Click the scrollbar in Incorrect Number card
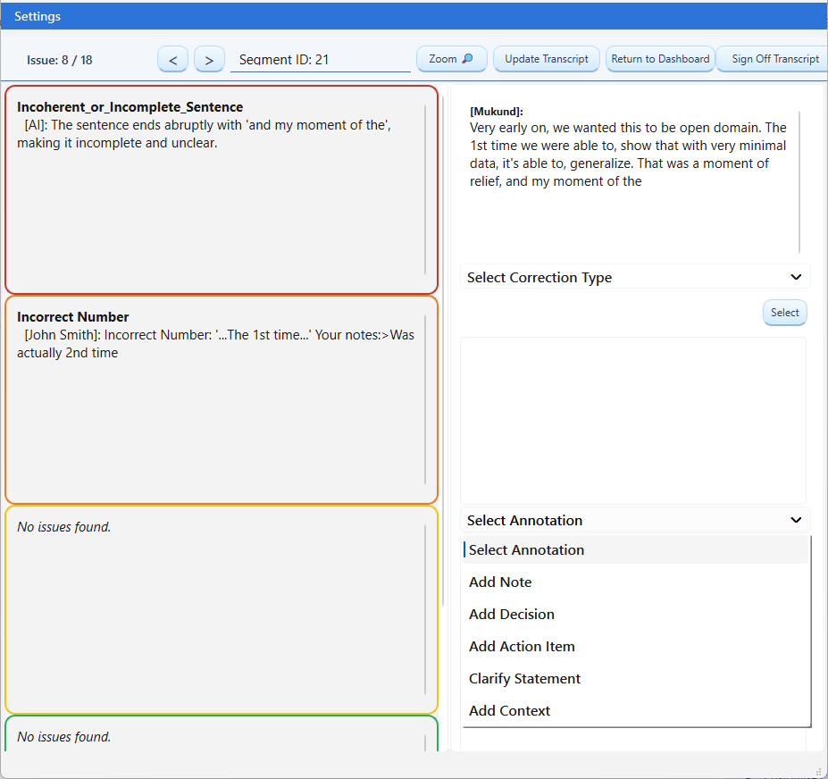The image size is (828, 779). (x=425, y=400)
